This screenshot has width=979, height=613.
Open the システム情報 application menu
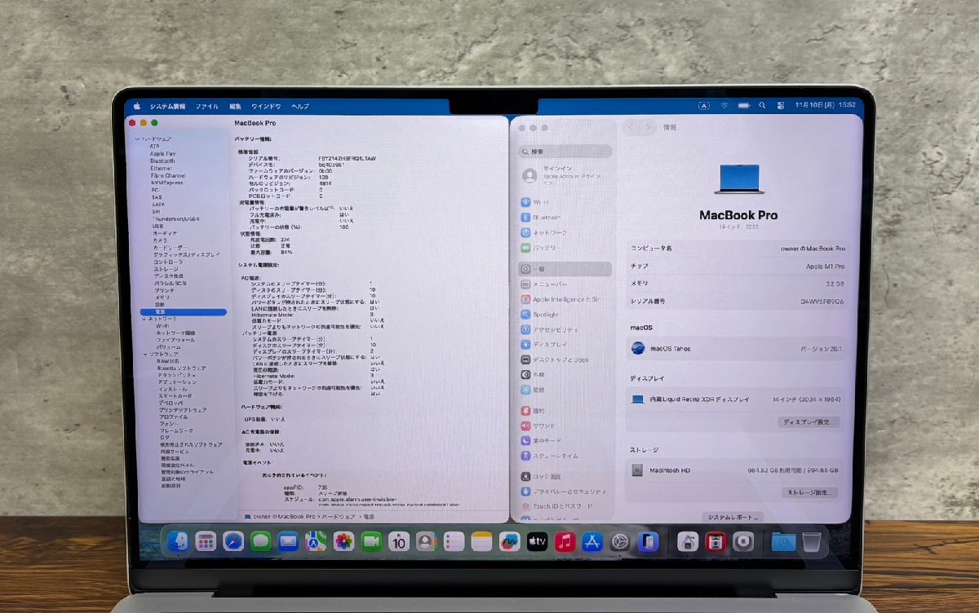click(x=167, y=106)
